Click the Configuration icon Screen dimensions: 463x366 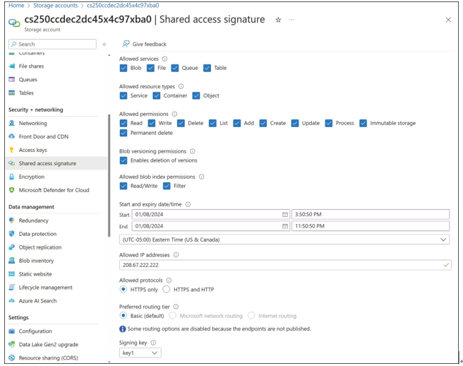pyautogui.click(x=12, y=331)
